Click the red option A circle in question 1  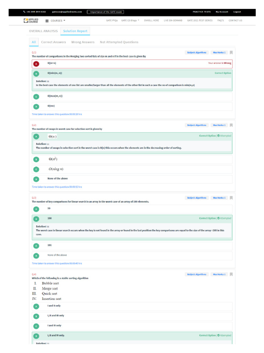click(36, 64)
